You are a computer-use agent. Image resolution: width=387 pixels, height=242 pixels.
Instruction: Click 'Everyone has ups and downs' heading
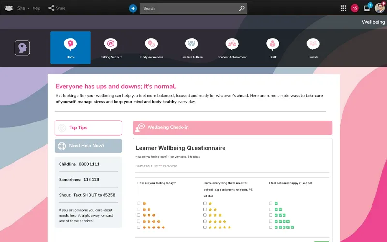pos(116,86)
